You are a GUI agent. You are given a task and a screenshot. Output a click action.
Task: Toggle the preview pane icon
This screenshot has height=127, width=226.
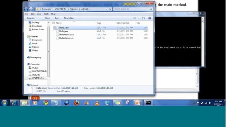click(x=144, y=18)
